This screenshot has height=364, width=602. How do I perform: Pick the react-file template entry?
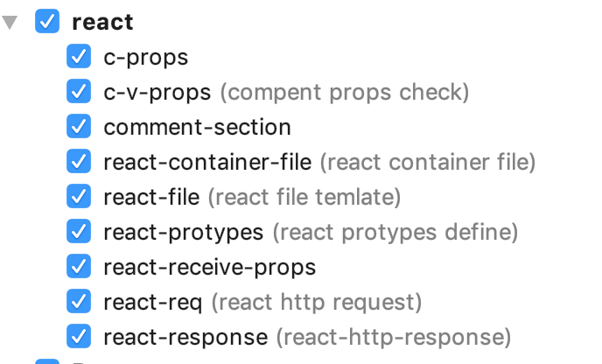[x=252, y=197]
